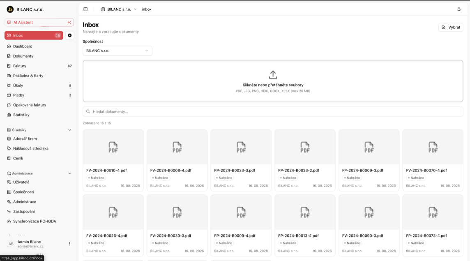Open the AI Asistent button
470x261 pixels.
(39, 22)
